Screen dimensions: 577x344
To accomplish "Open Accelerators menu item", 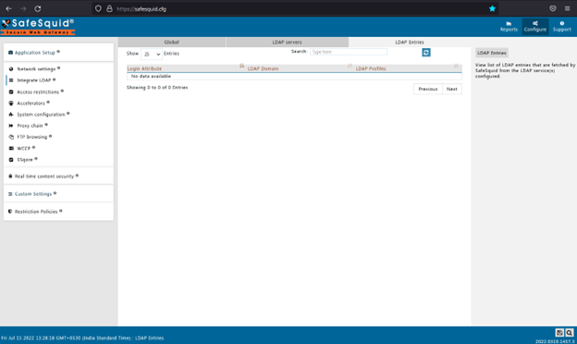I will tap(31, 103).
